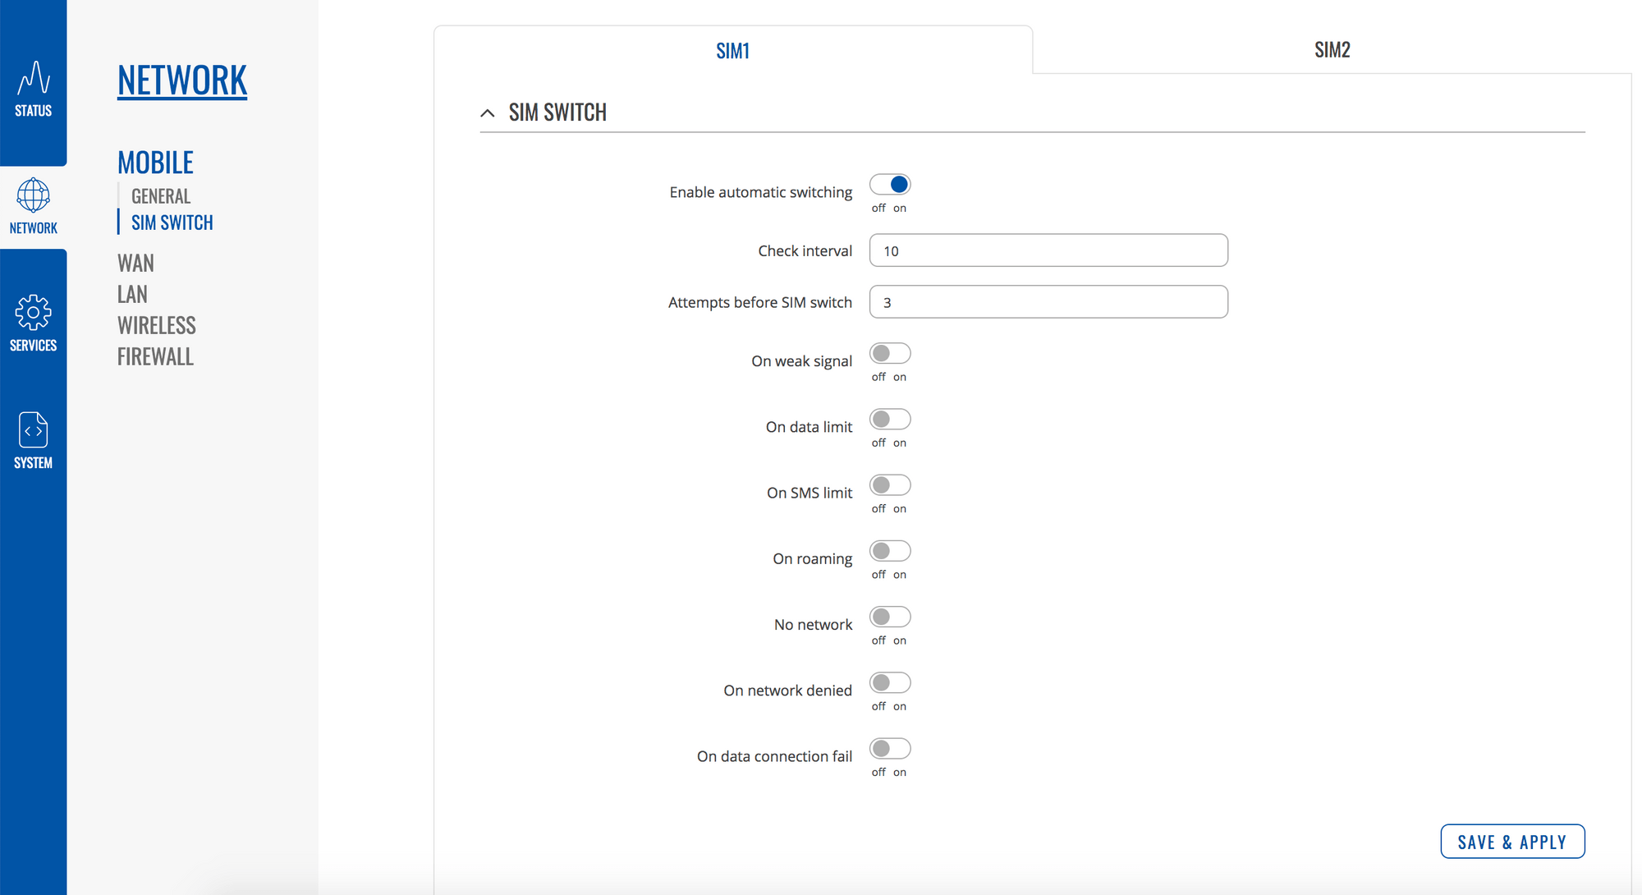Screen dimensions: 1642x895
Task: Switch to the SIM2 tab
Action: pyautogui.click(x=1332, y=50)
